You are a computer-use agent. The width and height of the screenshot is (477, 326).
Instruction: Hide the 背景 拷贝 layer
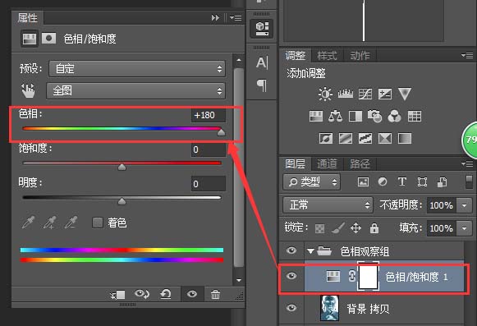pyautogui.click(x=291, y=308)
